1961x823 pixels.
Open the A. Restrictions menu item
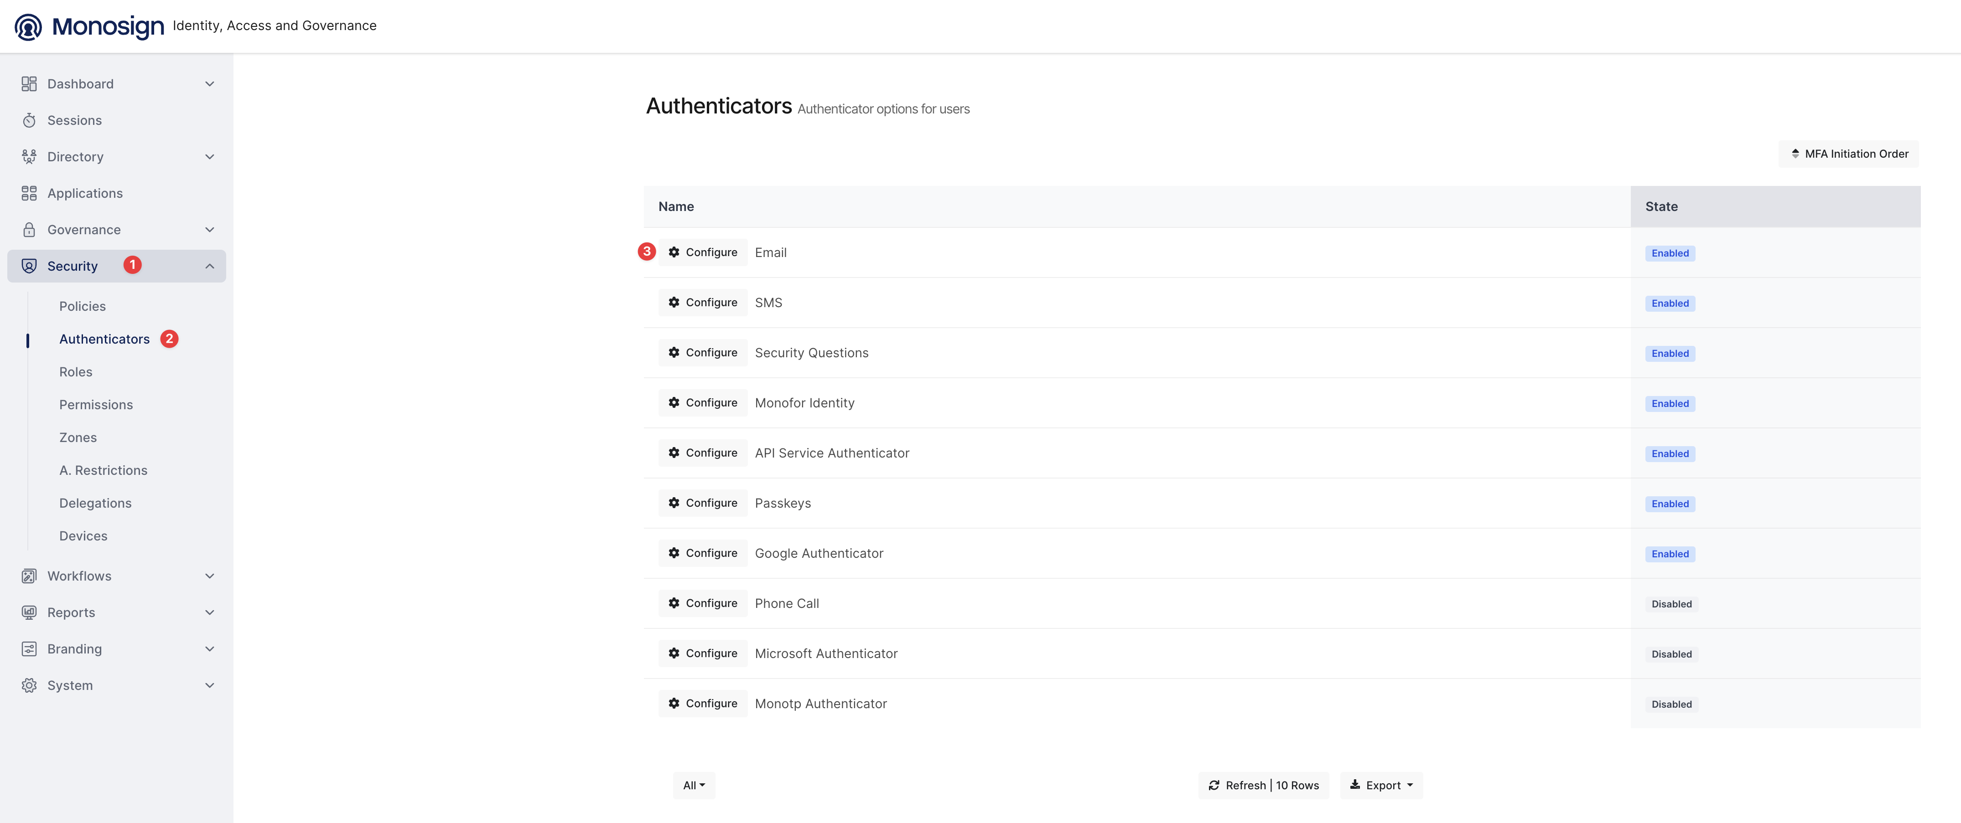[104, 470]
